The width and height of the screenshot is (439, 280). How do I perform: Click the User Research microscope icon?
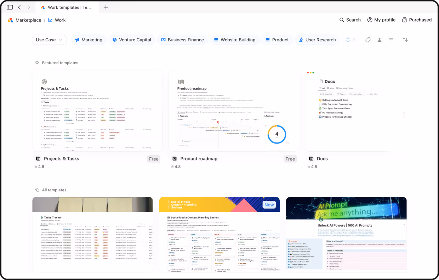pos(301,40)
